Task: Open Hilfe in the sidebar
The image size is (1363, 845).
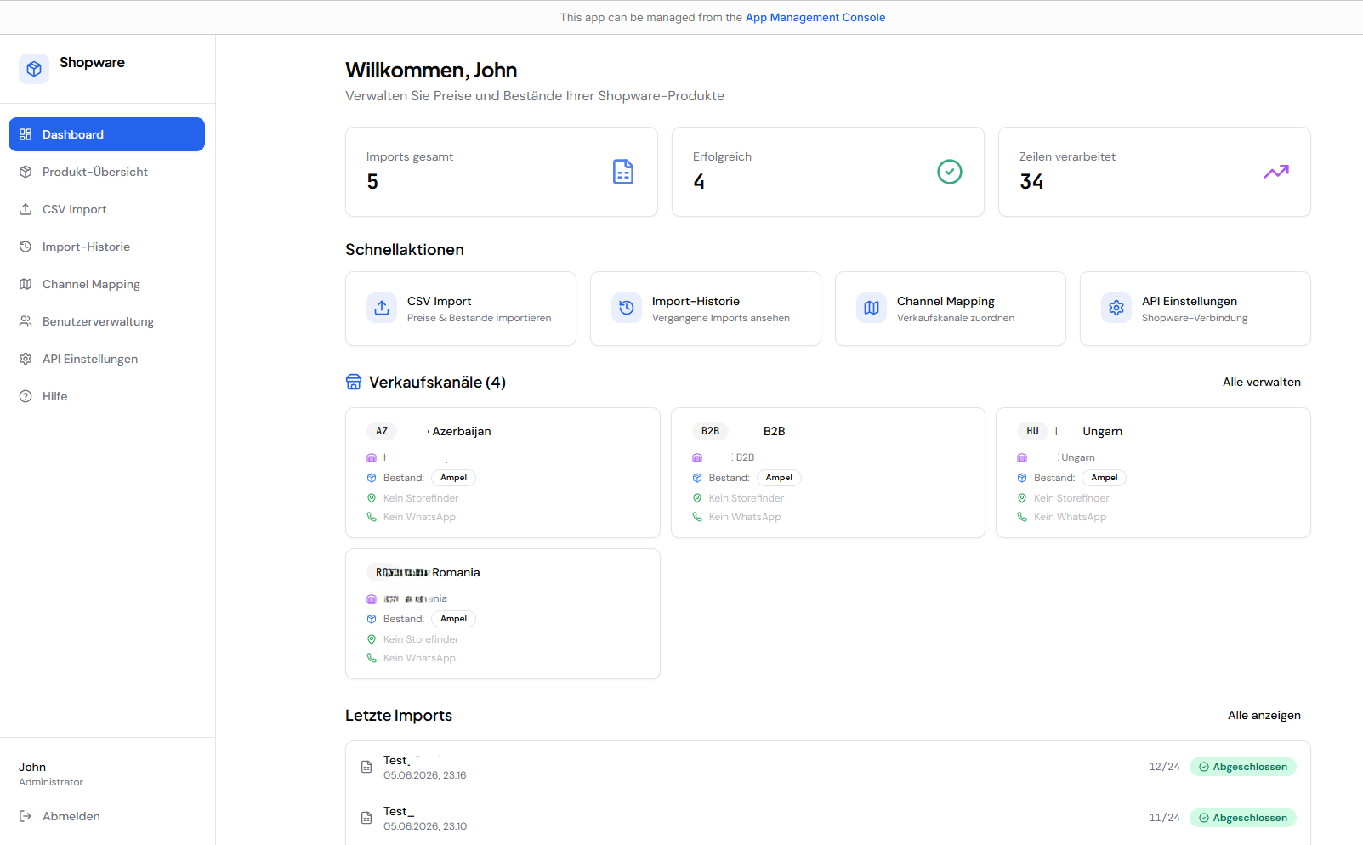Action: point(106,396)
